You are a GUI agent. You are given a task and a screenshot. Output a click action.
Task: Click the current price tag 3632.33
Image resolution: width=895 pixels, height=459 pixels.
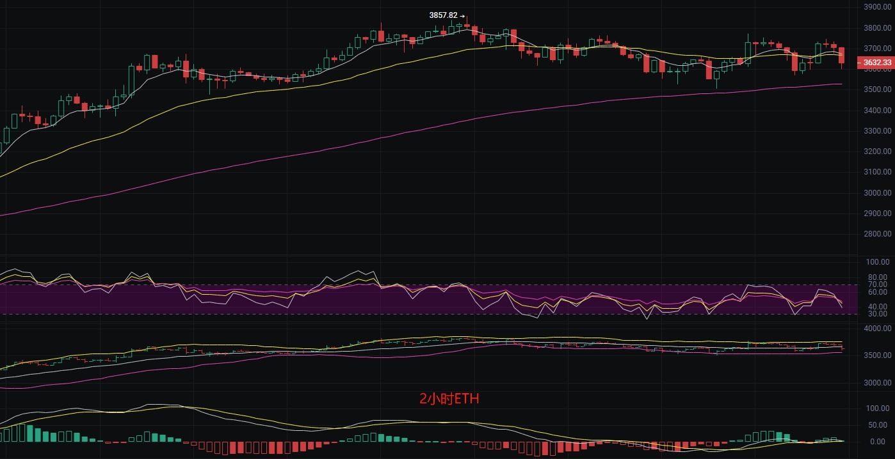click(876, 63)
